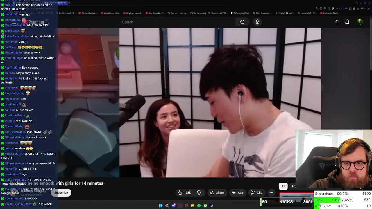Click chat username BakedBananaChips
The width and height of the screenshot is (372, 209).
click(x=17, y=37)
